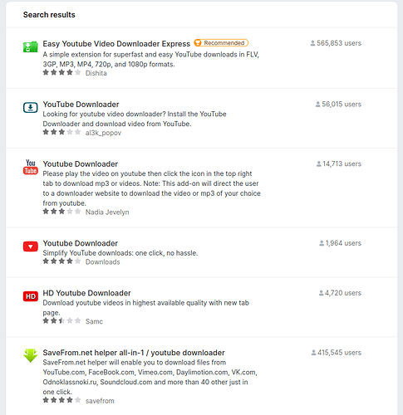Click the star rating for HD Youtube Downloader
Viewport: 403px width, 415px height.
pos(61,321)
